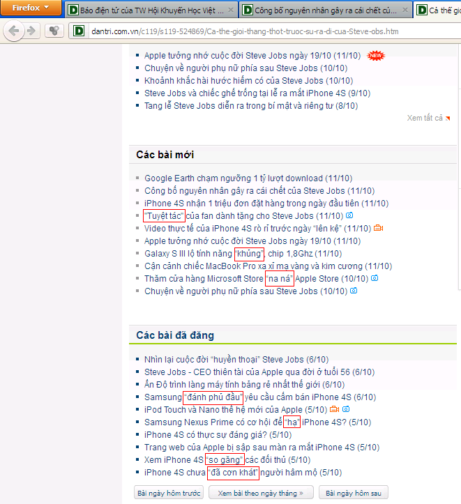
Task: Open 'Công bố nguyên nhân gây ra cái chết' in Các bài mới
Action: pyautogui.click(x=259, y=190)
